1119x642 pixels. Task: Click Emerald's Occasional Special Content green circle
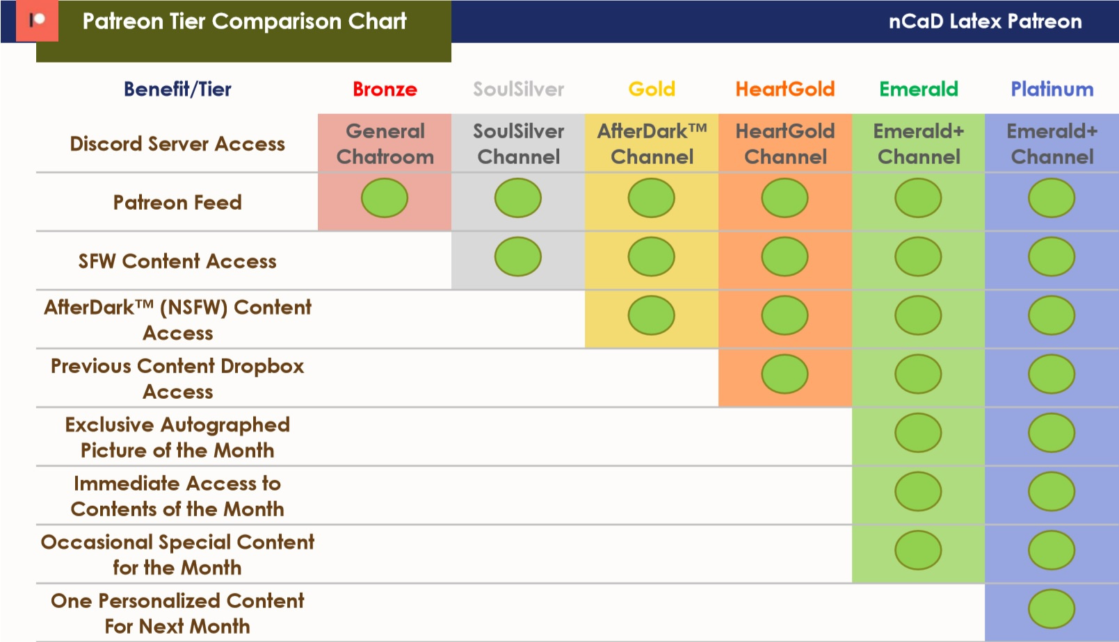(918, 550)
